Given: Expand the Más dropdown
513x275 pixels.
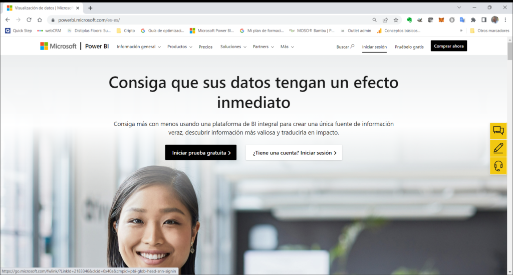Looking at the screenshot, I should coord(287,47).
